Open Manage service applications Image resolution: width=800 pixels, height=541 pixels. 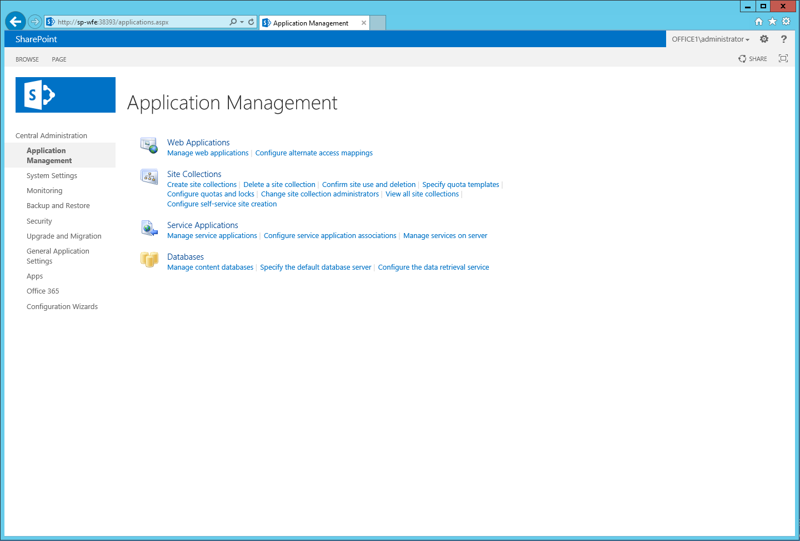pyautogui.click(x=212, y=236)
